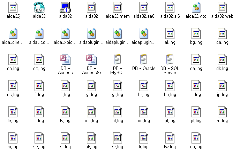240x156 pixels.
Task: Select the tw.lng file name
Action: tap(170, 147)
